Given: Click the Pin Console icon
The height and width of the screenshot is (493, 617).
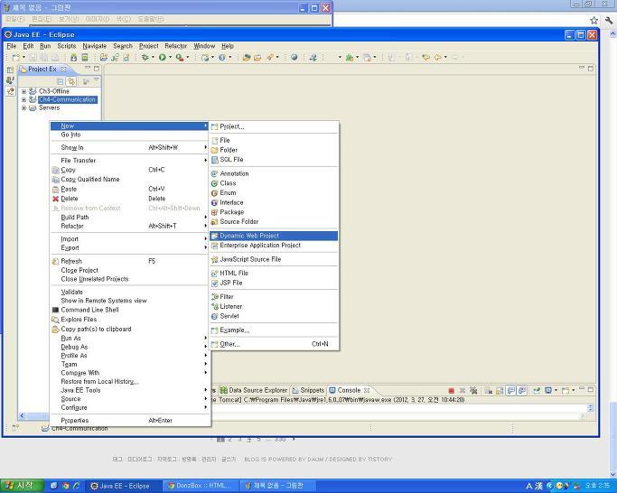Looking at the screenshot, I should (x=537, y=391).
